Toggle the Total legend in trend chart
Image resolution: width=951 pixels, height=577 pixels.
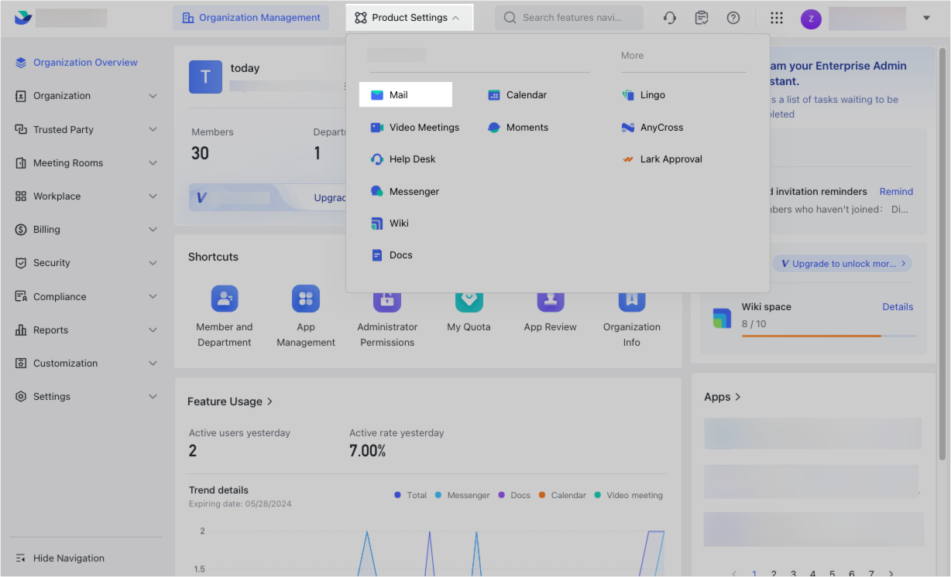(x=409, y=495)
